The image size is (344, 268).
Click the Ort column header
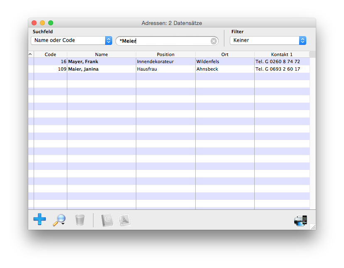(x=225, y=54)
